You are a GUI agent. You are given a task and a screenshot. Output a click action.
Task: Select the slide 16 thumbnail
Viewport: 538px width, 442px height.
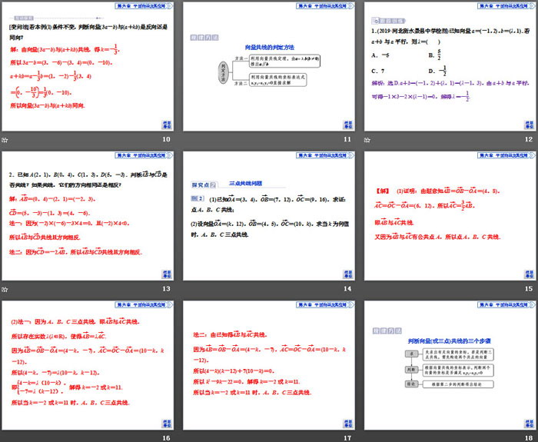pyautogui.click(x=88, y=365)
